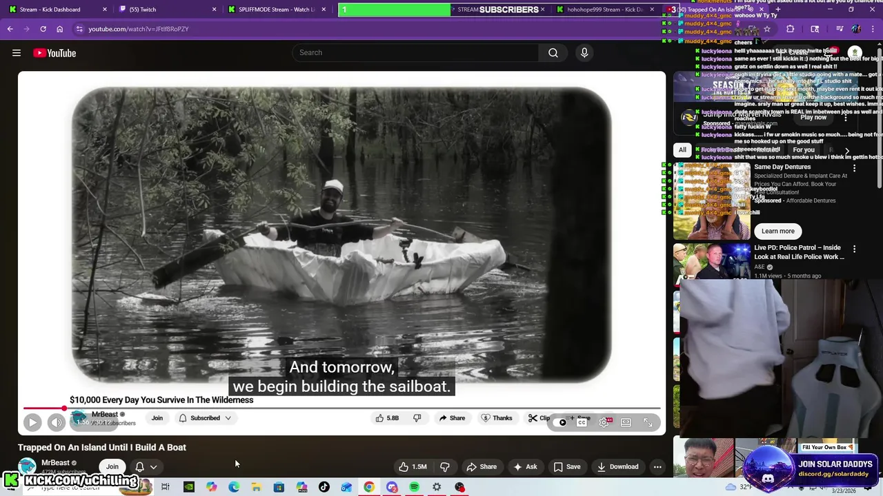
Task: Click Thanks button in overlay
Action: pos(497,418)
